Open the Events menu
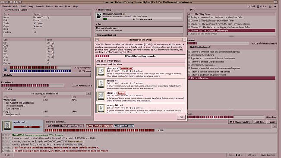 pos(49,6)
